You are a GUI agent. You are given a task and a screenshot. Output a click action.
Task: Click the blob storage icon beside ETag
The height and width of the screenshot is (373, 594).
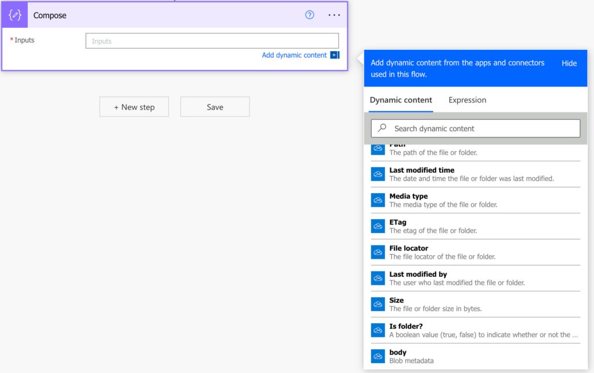pyautogui.click(x=378, y=226)
